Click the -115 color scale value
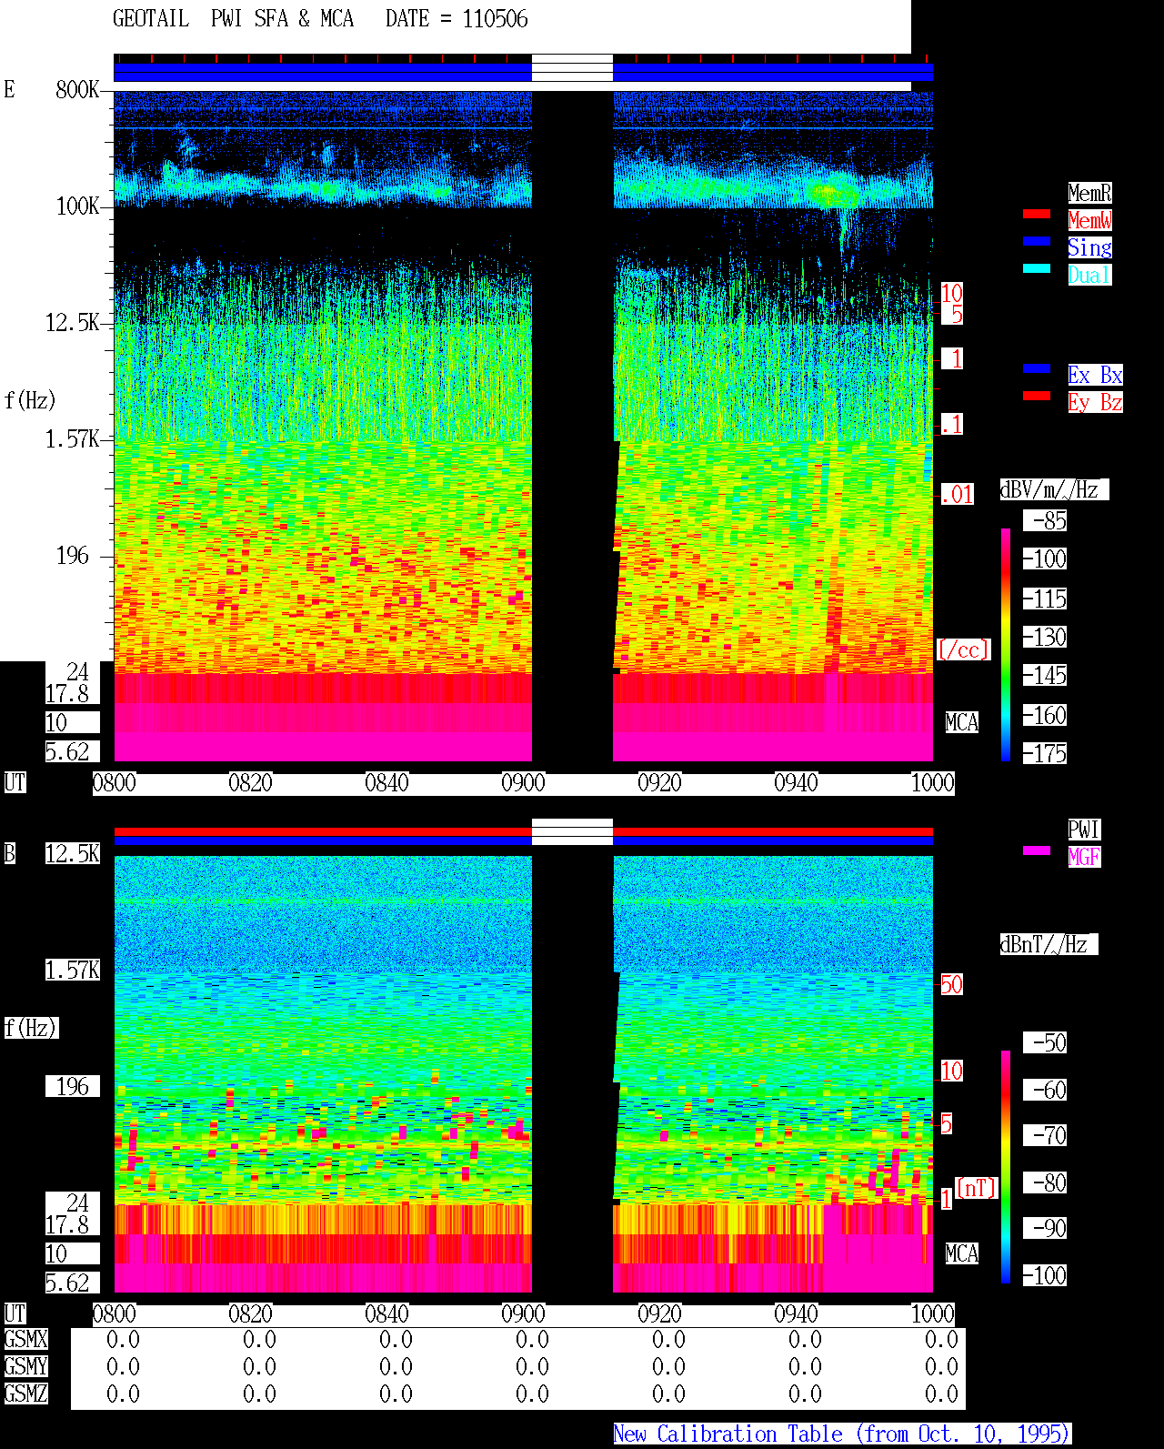Image resolution: width=1164 pixels, height=1449 pixels. coord(1045,599)
